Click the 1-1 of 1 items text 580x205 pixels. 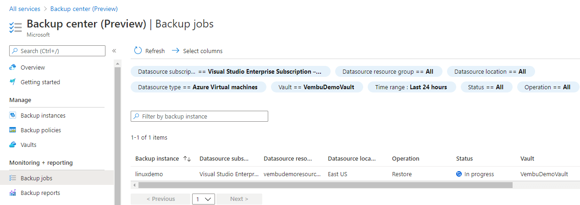(149, 137)
